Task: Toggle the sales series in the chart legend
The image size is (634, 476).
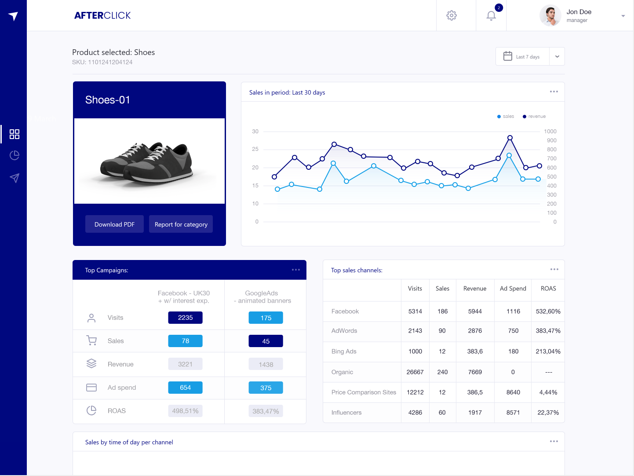Action: tap(505, 116)
